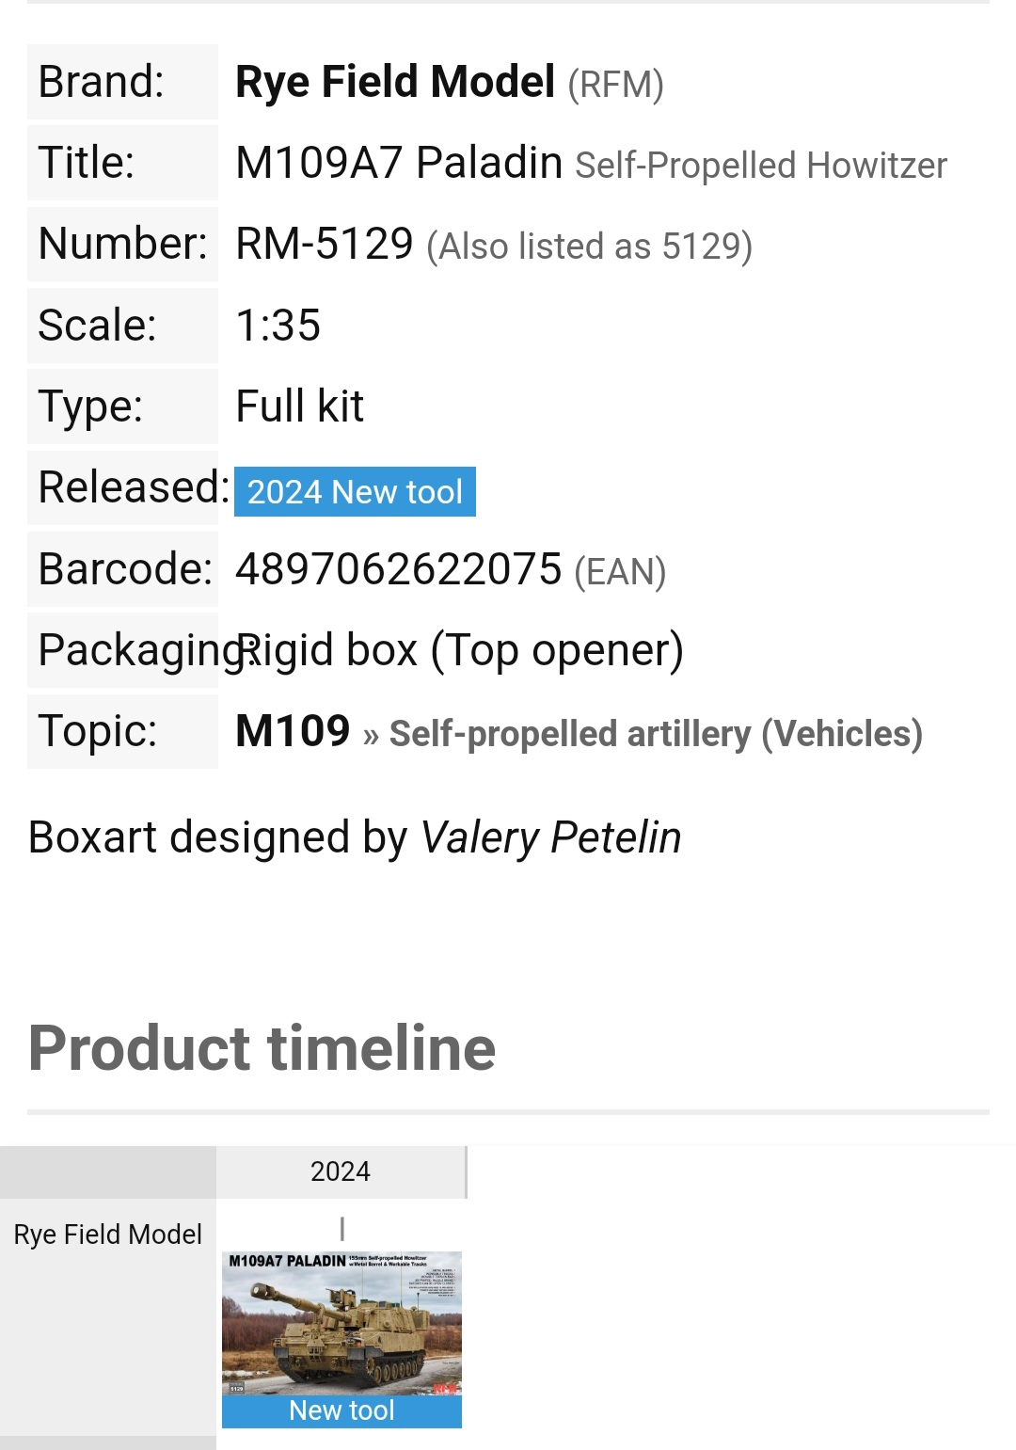
Task: Click the Rye Field Model timeline row label
Action: [x=107, y=1235]
